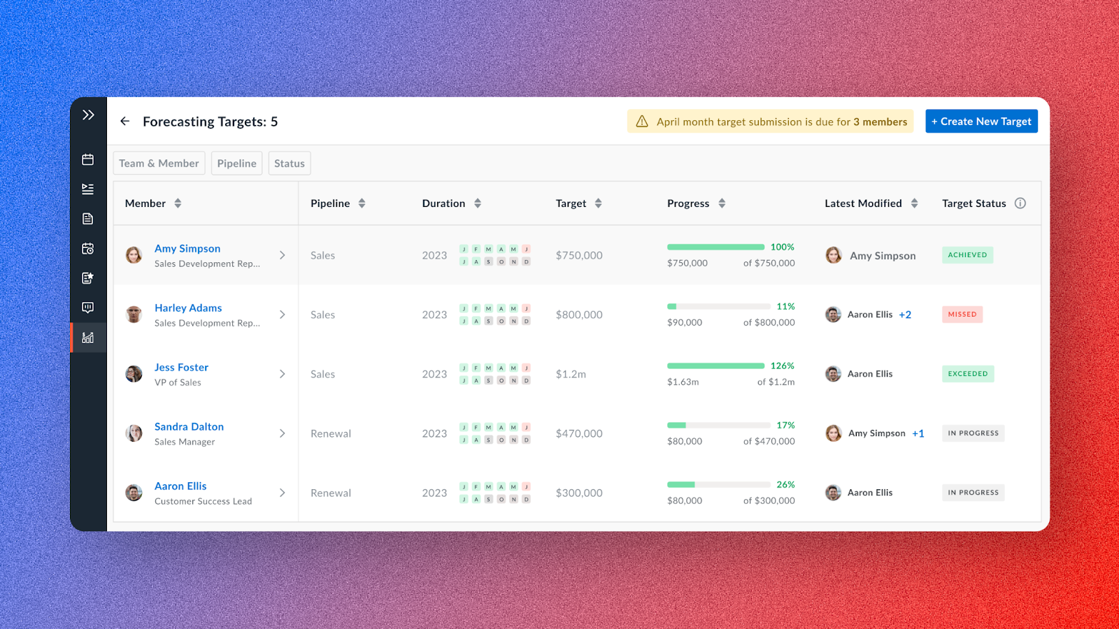
Task: Sort the Target column
Action: point(599,203)
